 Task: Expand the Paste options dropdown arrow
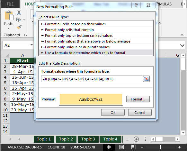click(8, 28)
